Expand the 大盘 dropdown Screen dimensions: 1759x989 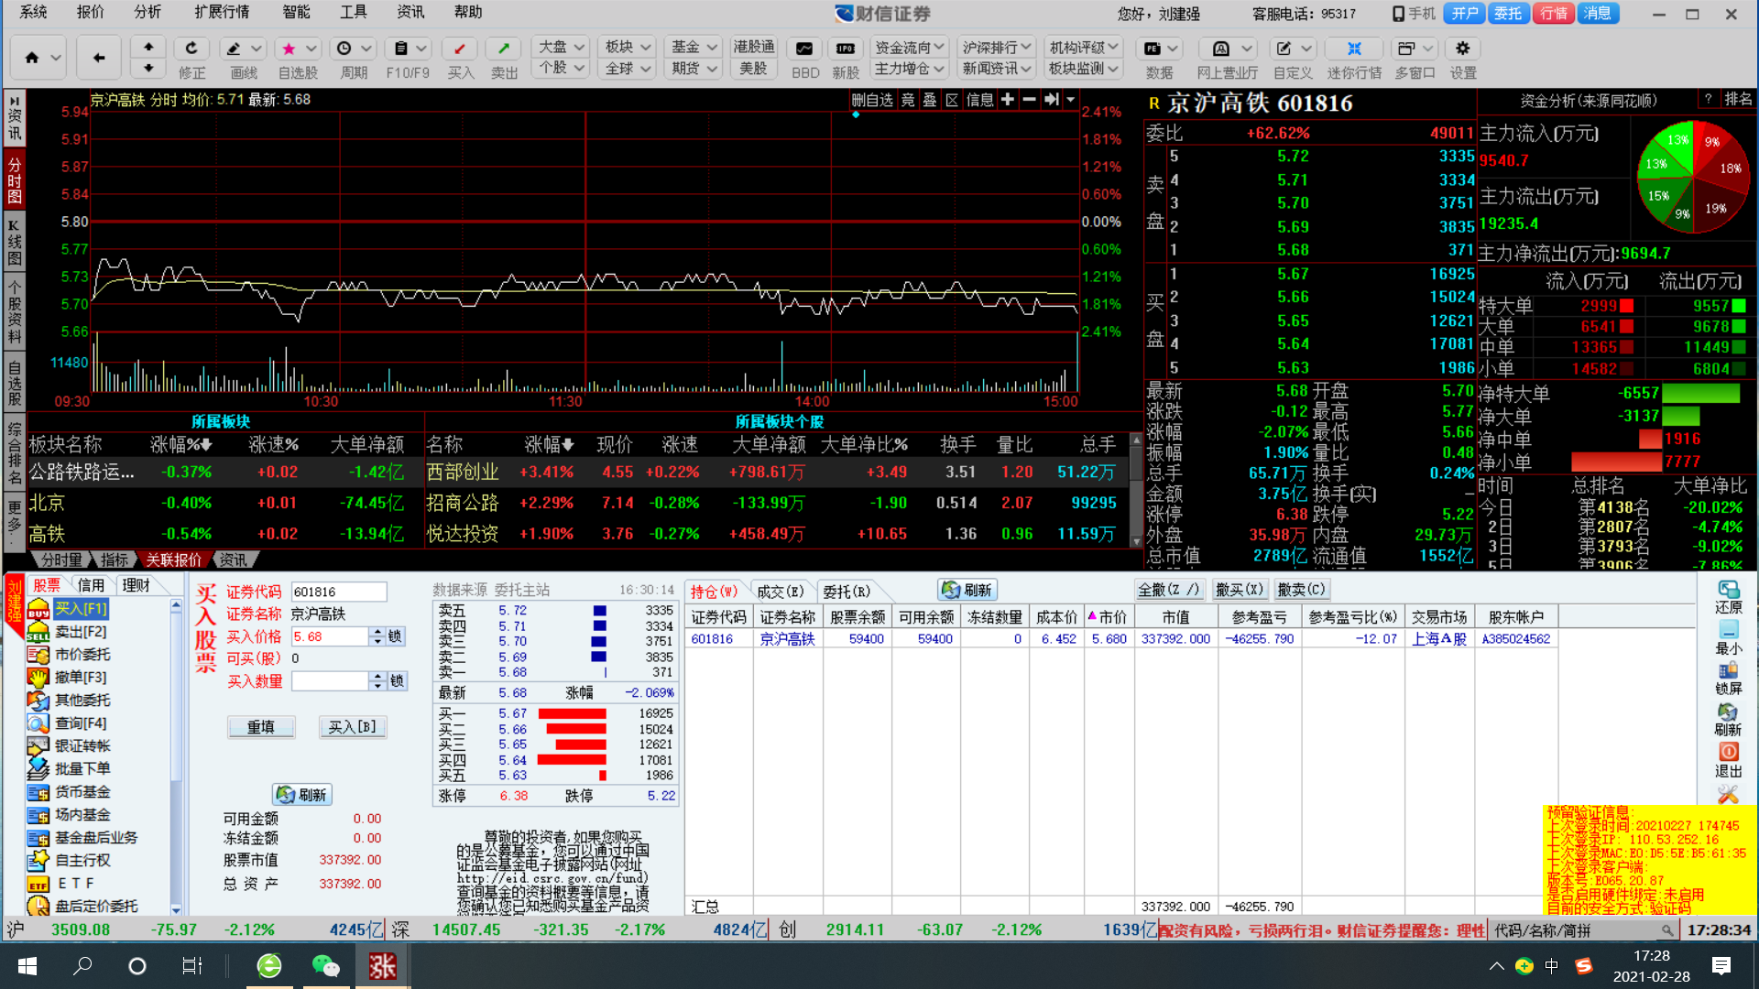point(579,47)
